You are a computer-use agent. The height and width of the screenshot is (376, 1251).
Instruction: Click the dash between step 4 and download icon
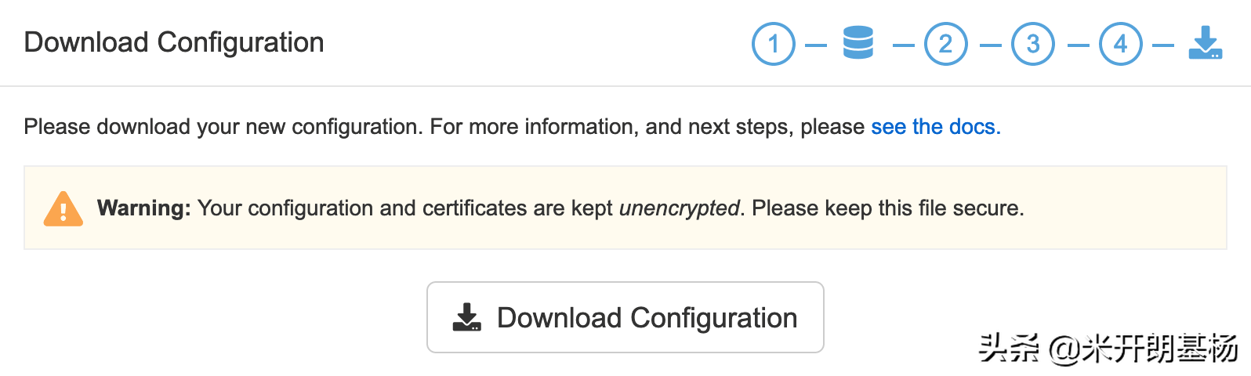coord(1162,45)
